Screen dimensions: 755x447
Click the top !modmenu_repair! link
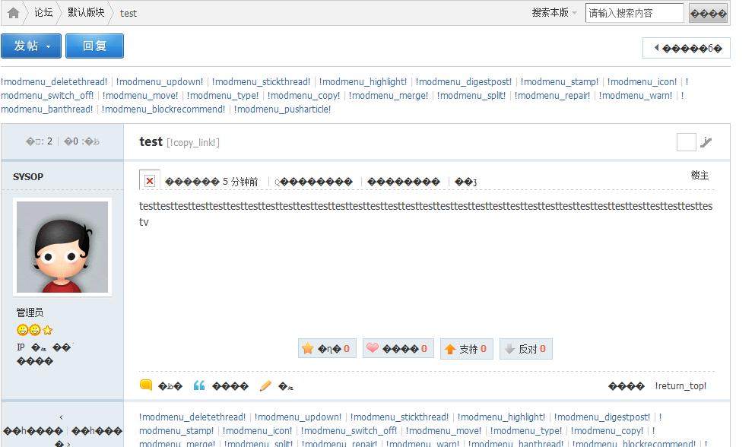pyautogui.click(x=552, y=95)
